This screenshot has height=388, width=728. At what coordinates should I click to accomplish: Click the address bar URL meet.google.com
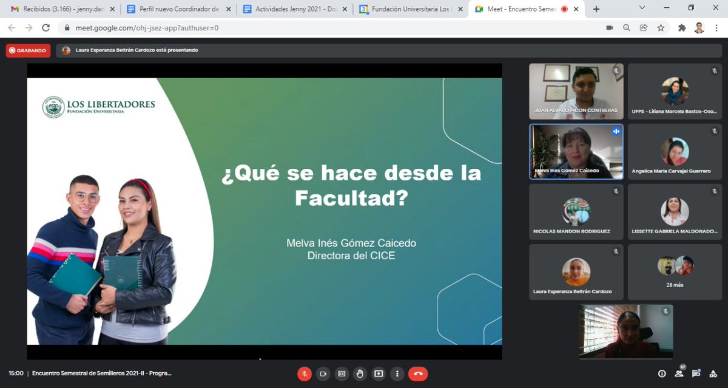(146, 28)
